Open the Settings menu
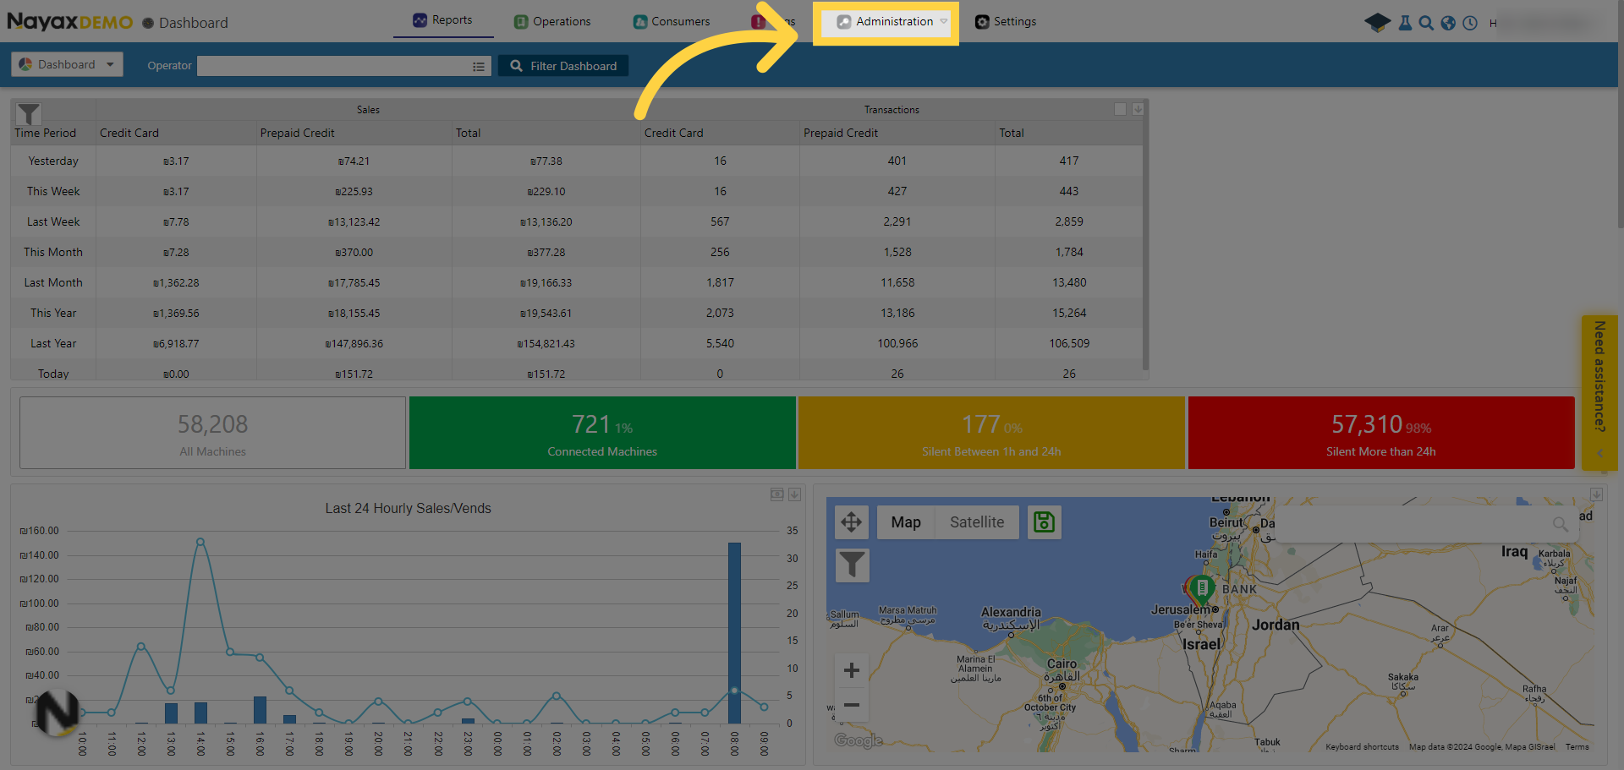This screenshot has height=770, width=1624. pos(1006,22)
